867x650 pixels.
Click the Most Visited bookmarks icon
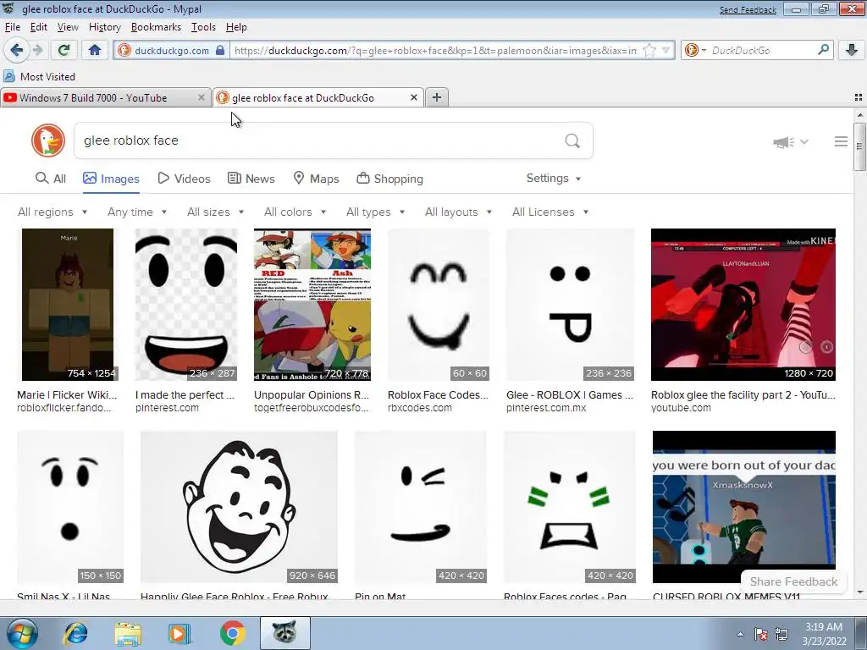(9, 76)
